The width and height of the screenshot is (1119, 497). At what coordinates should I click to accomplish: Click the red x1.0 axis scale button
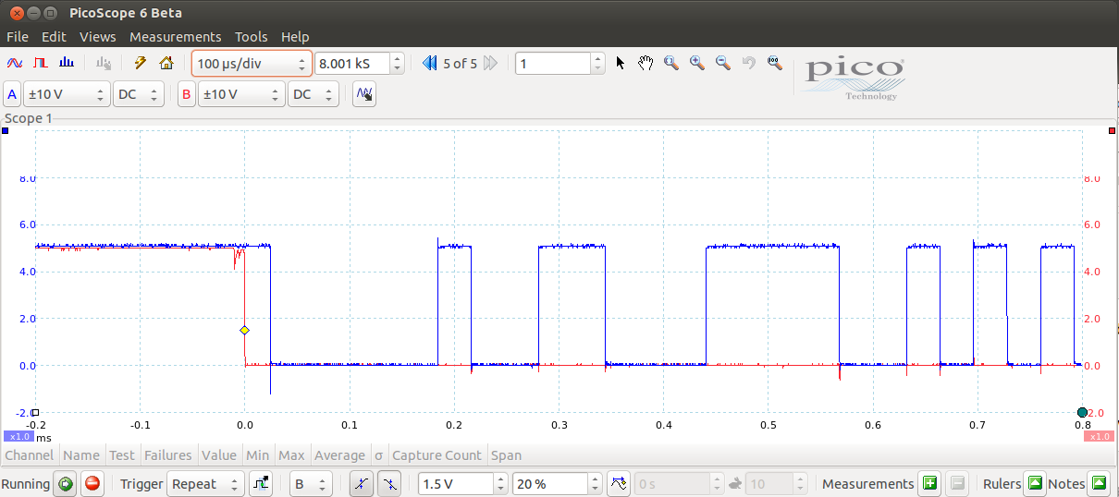pyautogui.click(x=1099, y=436)
